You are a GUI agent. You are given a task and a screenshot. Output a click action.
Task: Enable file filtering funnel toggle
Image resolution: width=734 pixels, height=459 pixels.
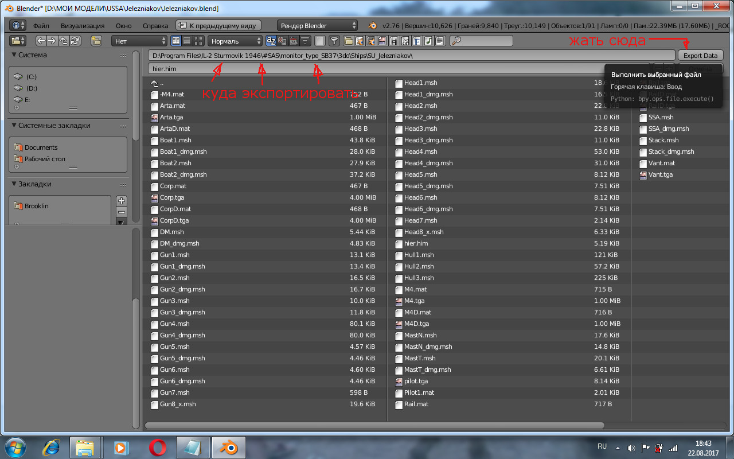point(334,41)
